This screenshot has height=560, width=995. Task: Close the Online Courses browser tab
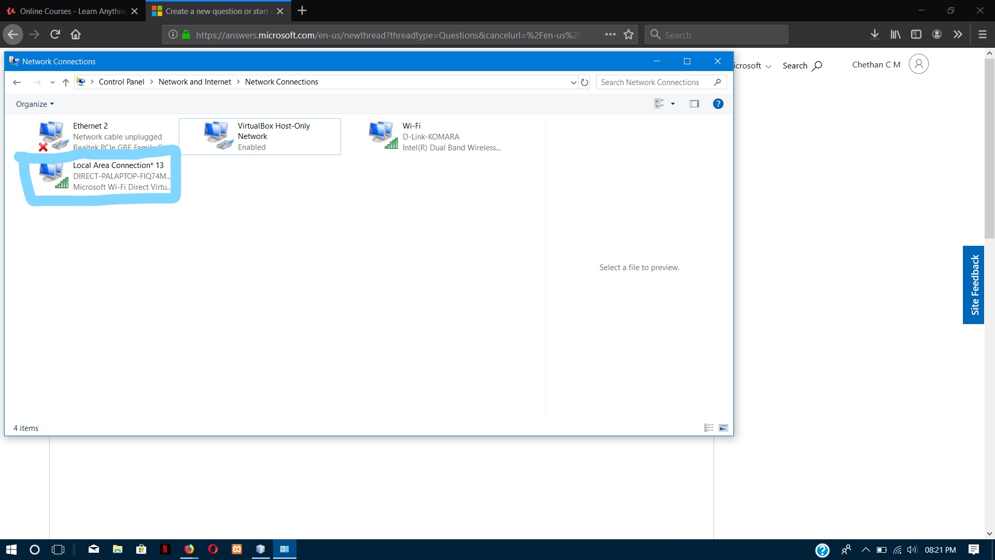pos(134,11)
